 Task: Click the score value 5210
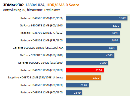click(x=116, y=26)
